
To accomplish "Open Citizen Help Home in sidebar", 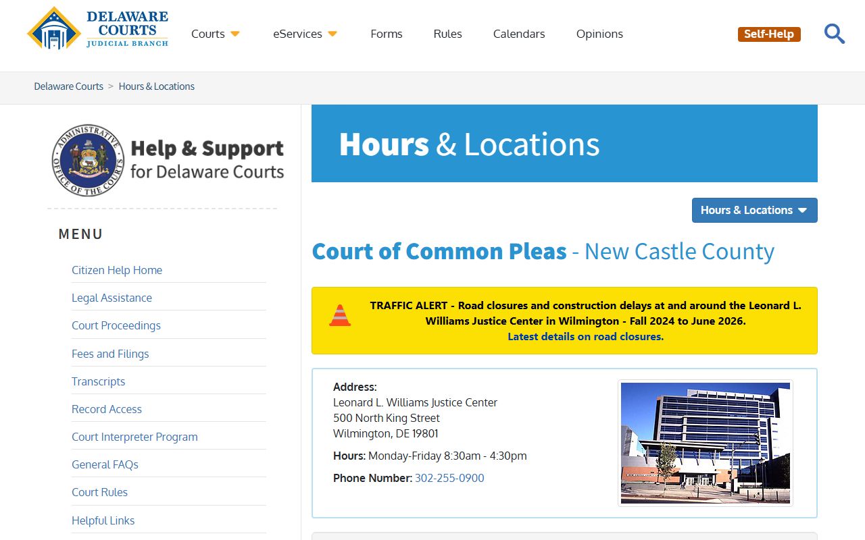I will coord(117,270).
